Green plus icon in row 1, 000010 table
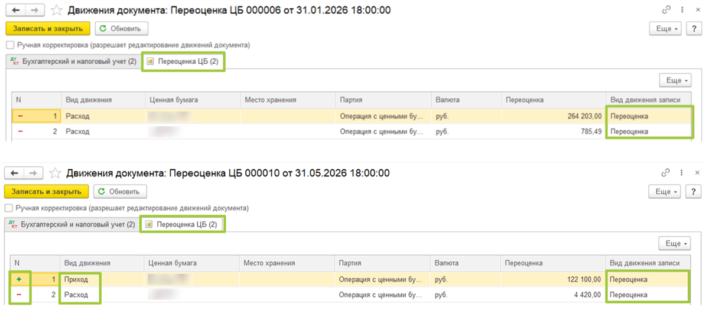 click(x=19, y=279)
